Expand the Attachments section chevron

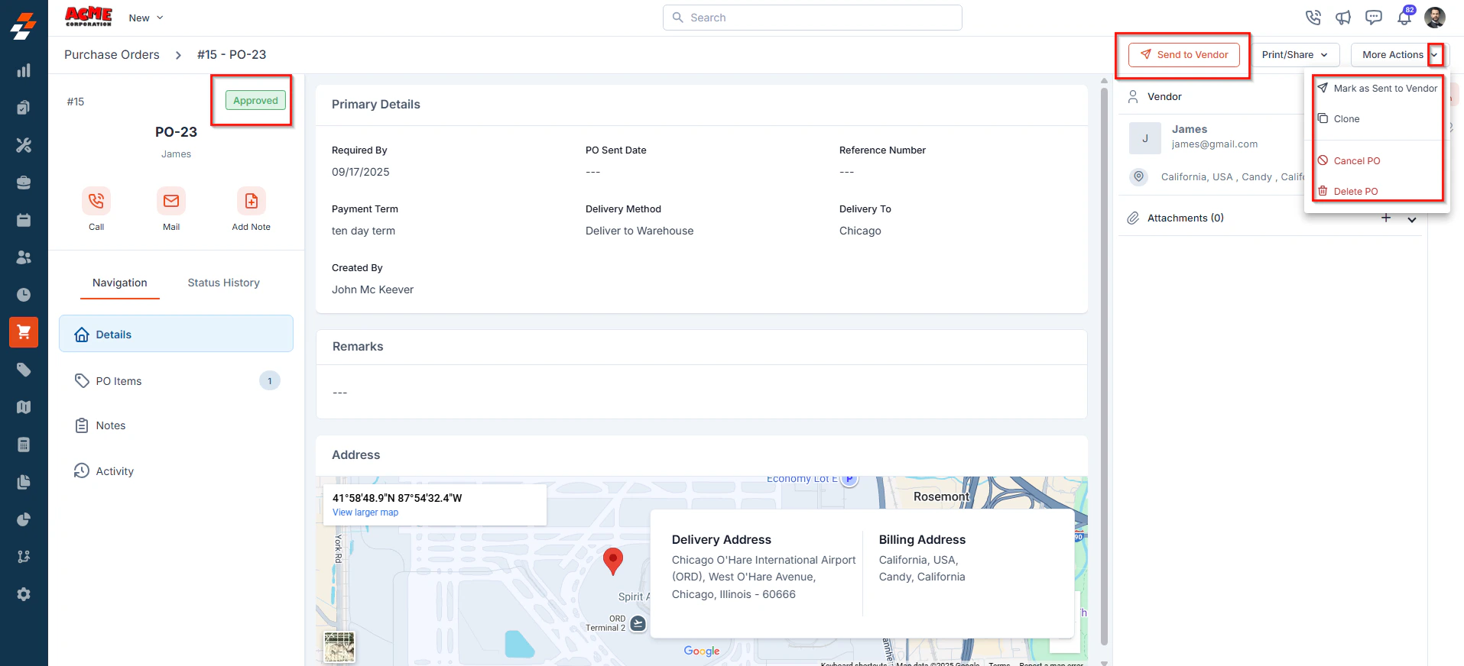(1412, 219)
